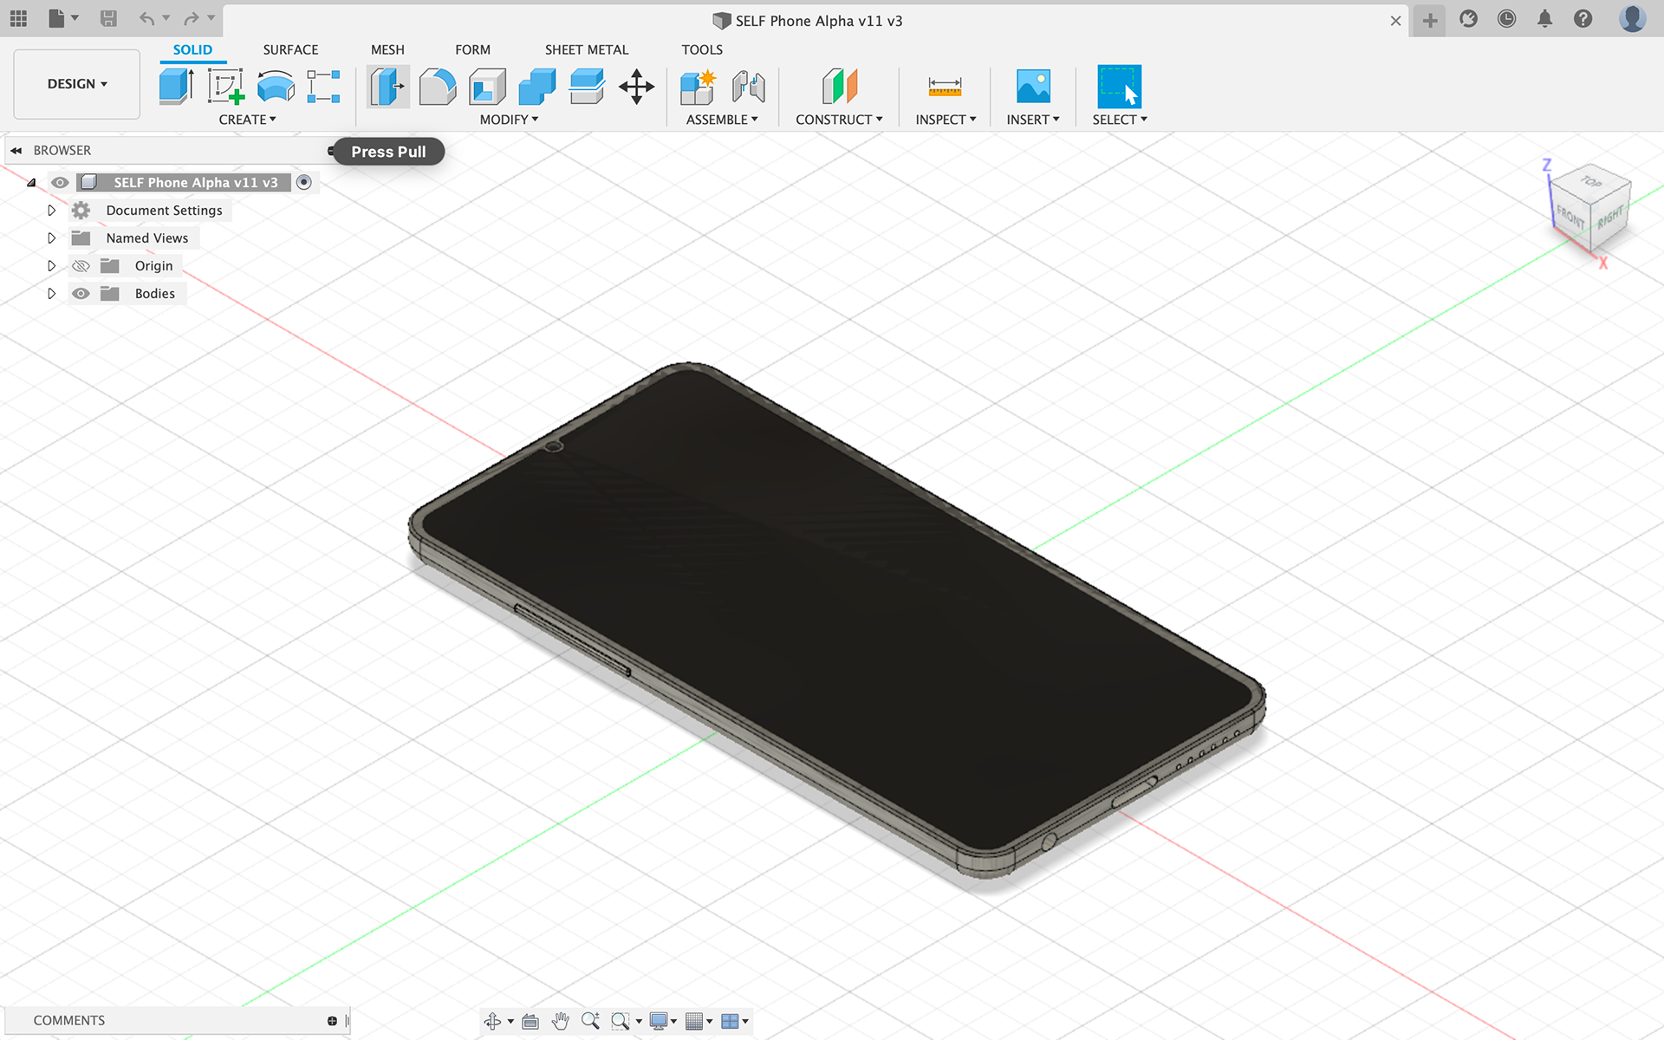Activate the Select tool
The image size is (1664, 1040).
pos(1119,87)
